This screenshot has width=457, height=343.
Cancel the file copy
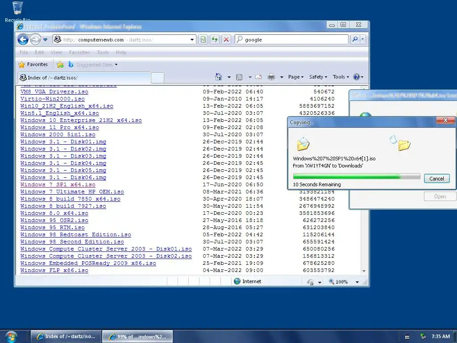[436, 179]
